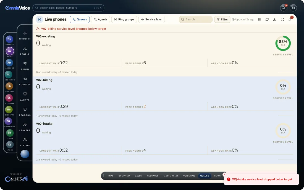Select Dial in the bottom navigation
This screenshot has width=304, height=190.
pos(111,176)
